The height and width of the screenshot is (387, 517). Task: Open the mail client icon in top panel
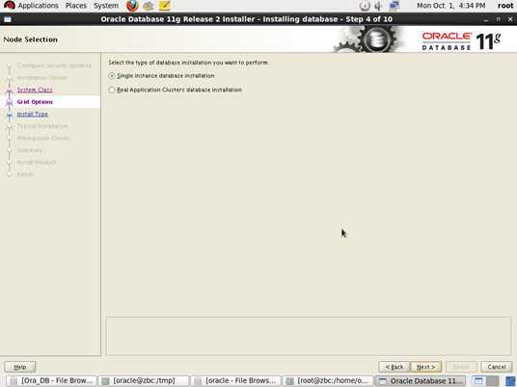click(x=149, y=6)
